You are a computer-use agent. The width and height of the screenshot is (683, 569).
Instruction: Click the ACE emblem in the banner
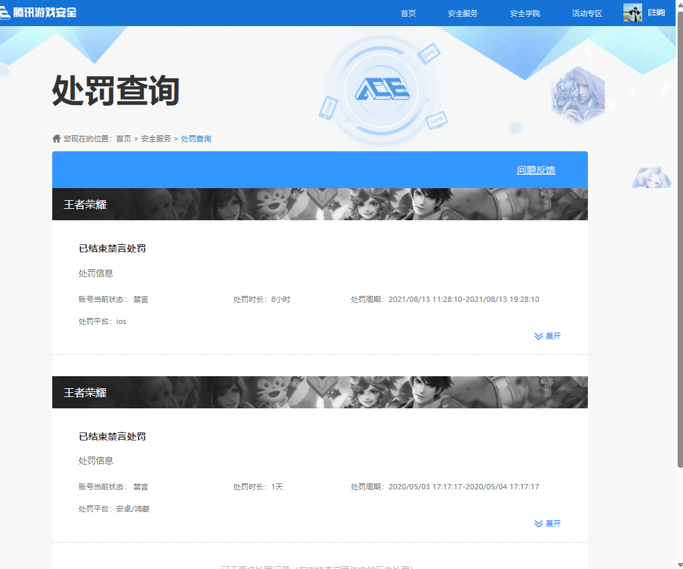click(382, 90)
